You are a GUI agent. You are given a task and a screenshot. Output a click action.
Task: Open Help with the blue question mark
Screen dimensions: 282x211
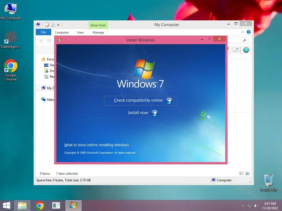pyautogui.click(x=249, y=32)
